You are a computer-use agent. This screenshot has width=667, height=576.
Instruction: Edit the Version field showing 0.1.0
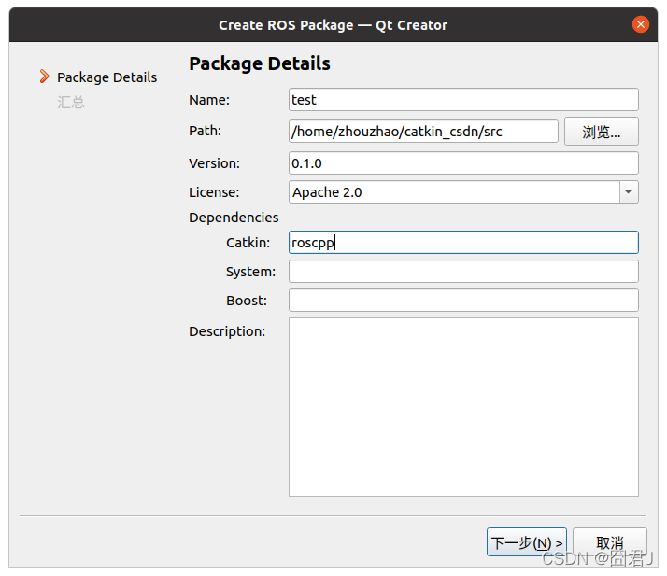point(463,163)
